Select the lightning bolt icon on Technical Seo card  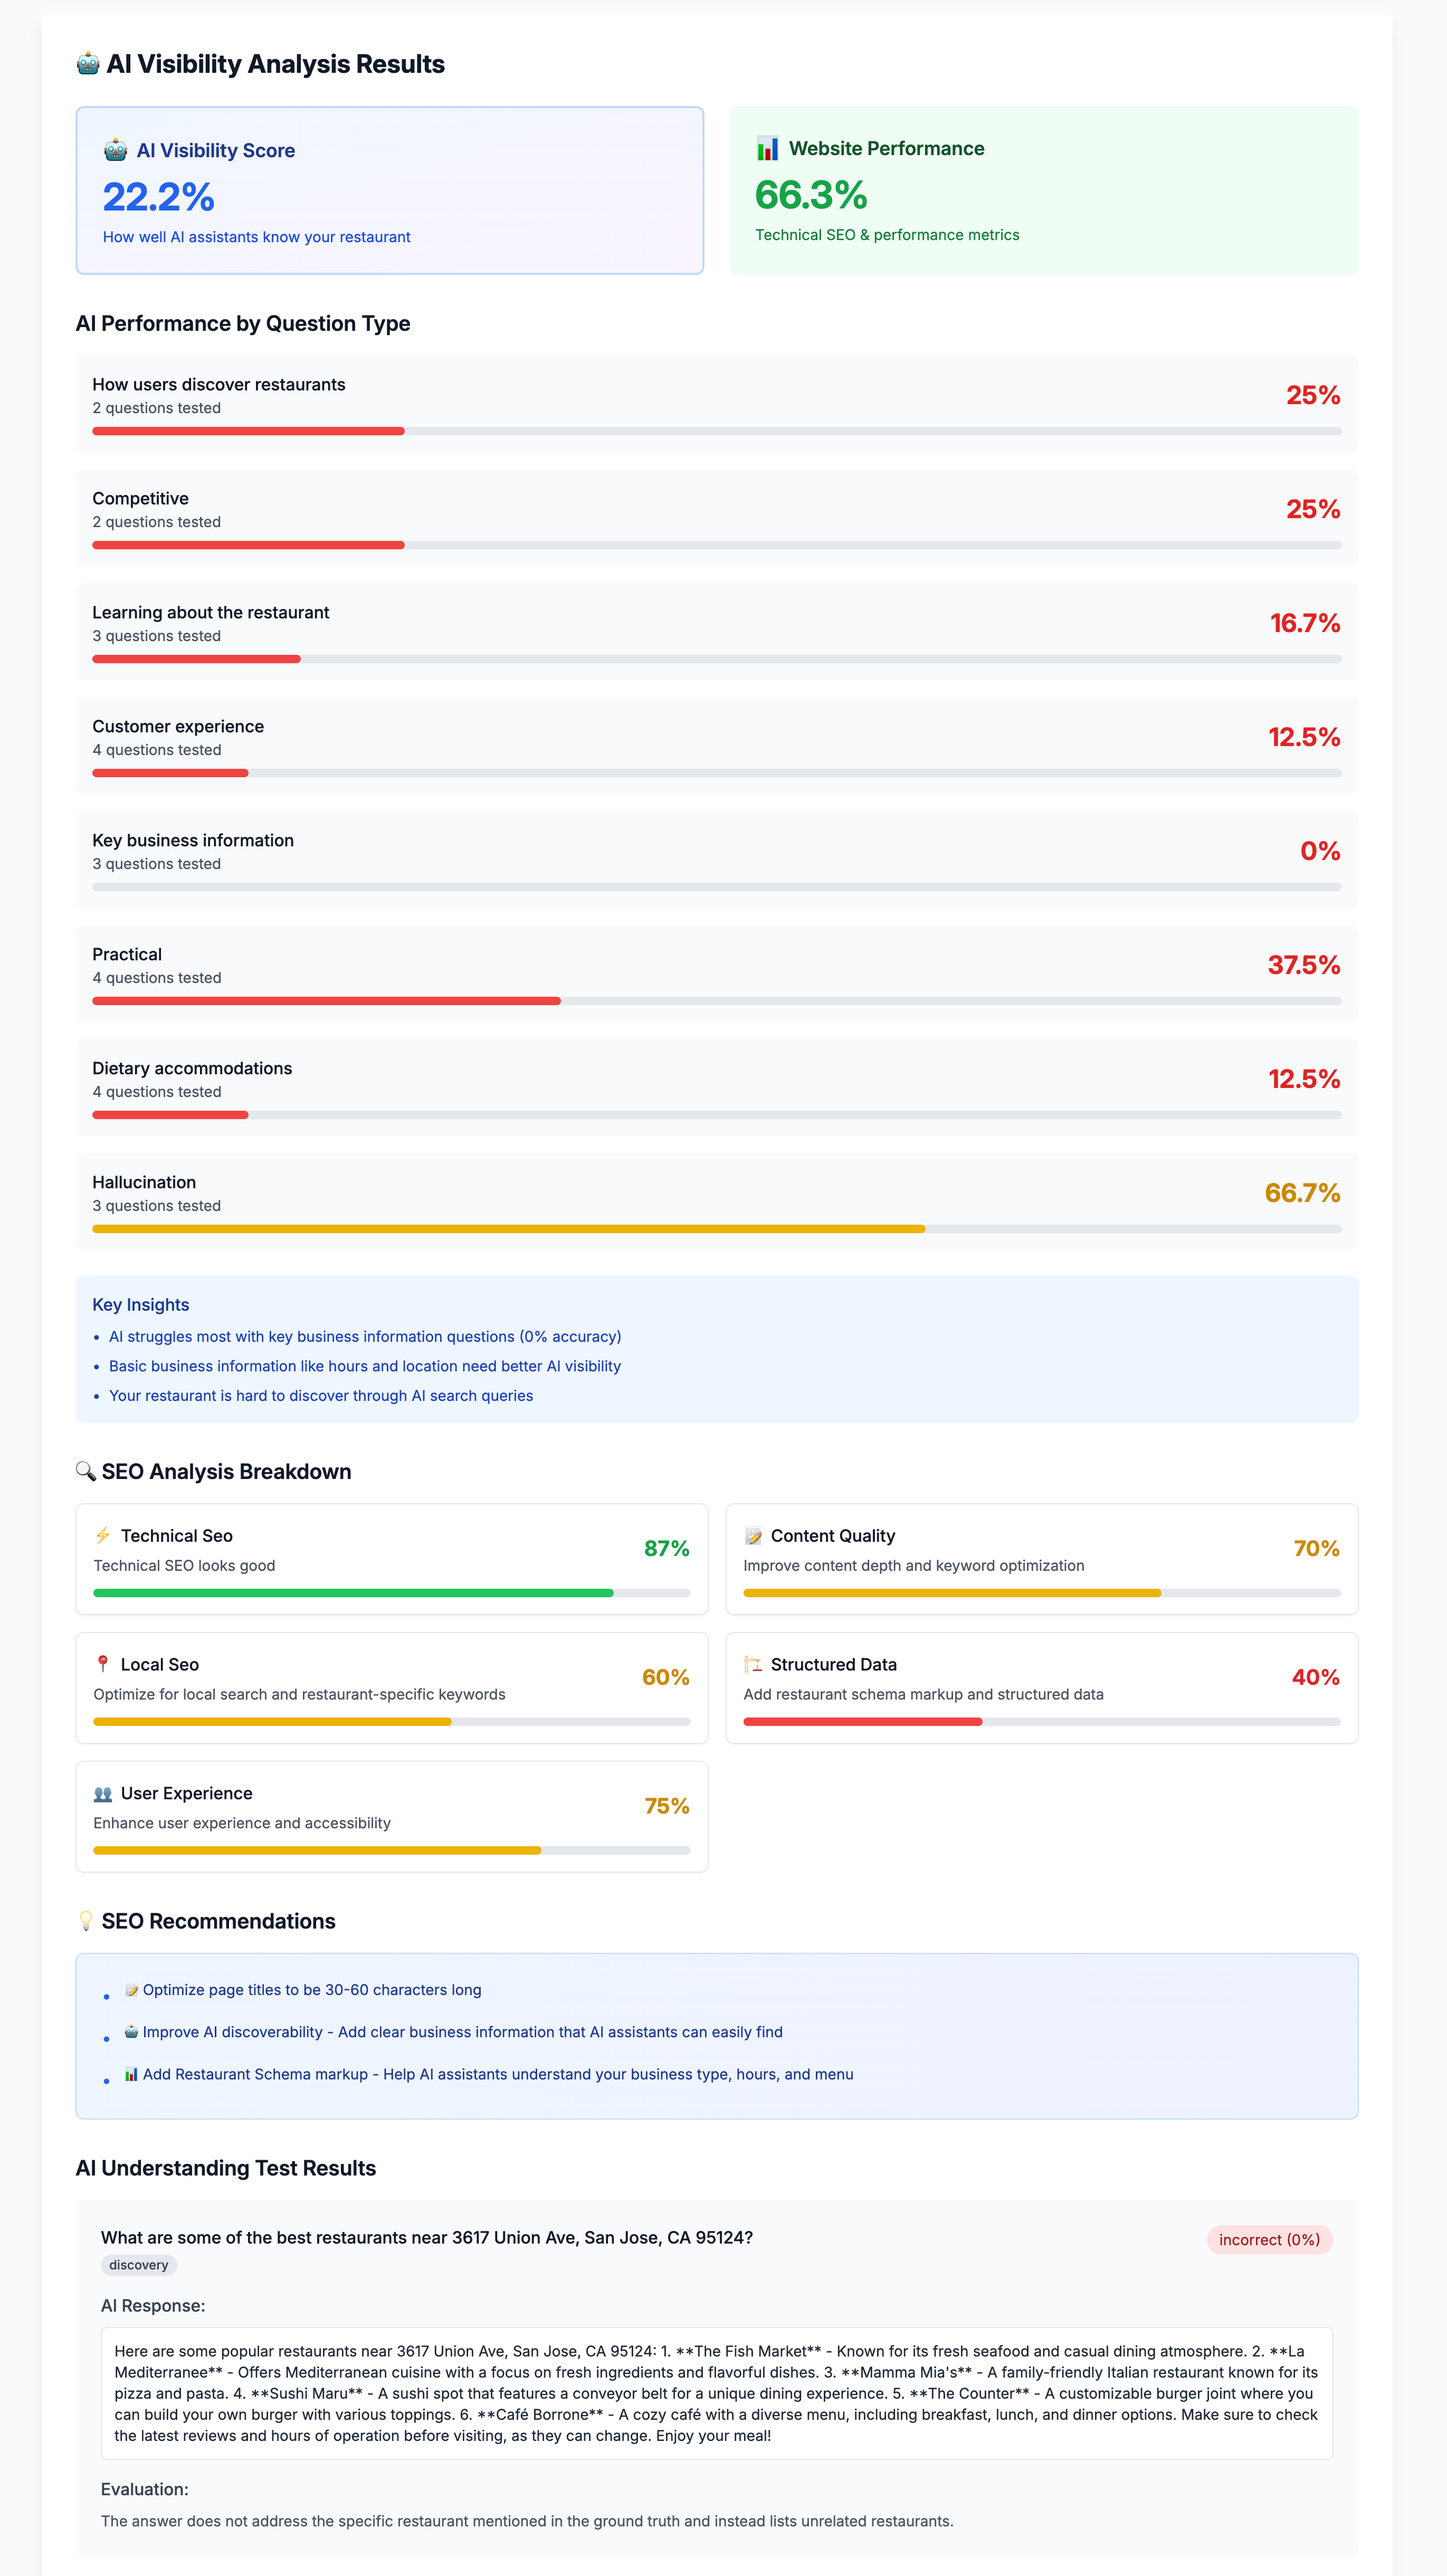pos(103,1536)
